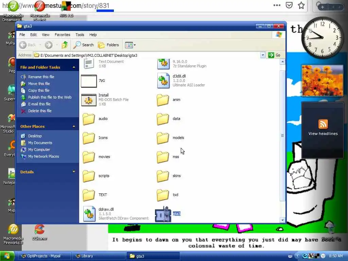Viewport: 348px width, 261px height.
Task: Click the Search toolbar button
Action: 84,45
